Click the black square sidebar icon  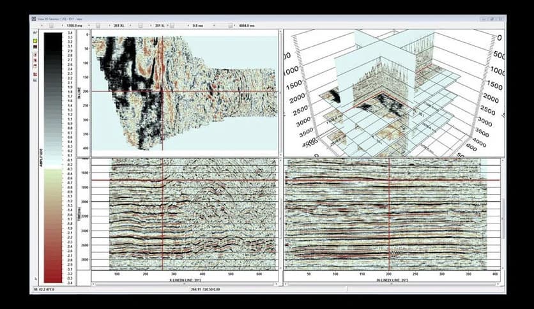[34, 47]
